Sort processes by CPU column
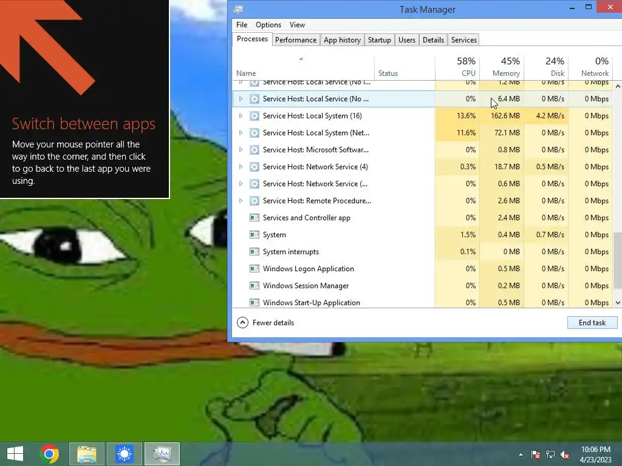This screenshot has width=622, height=466. click(457, 68)
